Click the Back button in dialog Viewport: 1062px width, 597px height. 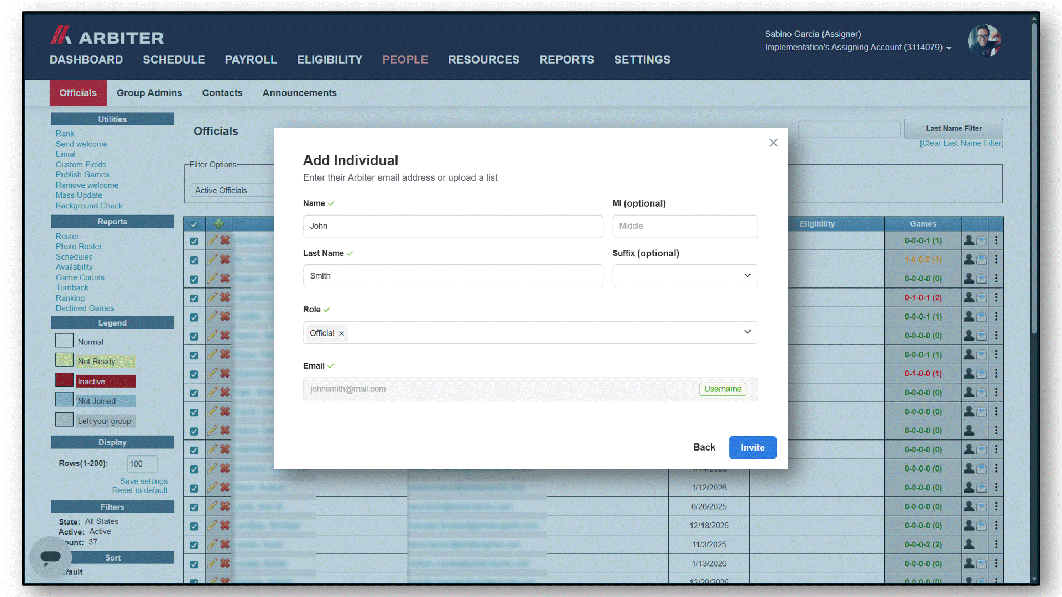point(704,447)
